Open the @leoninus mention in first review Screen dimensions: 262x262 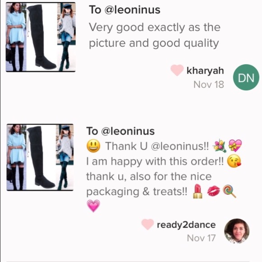(x=132, y=9)
